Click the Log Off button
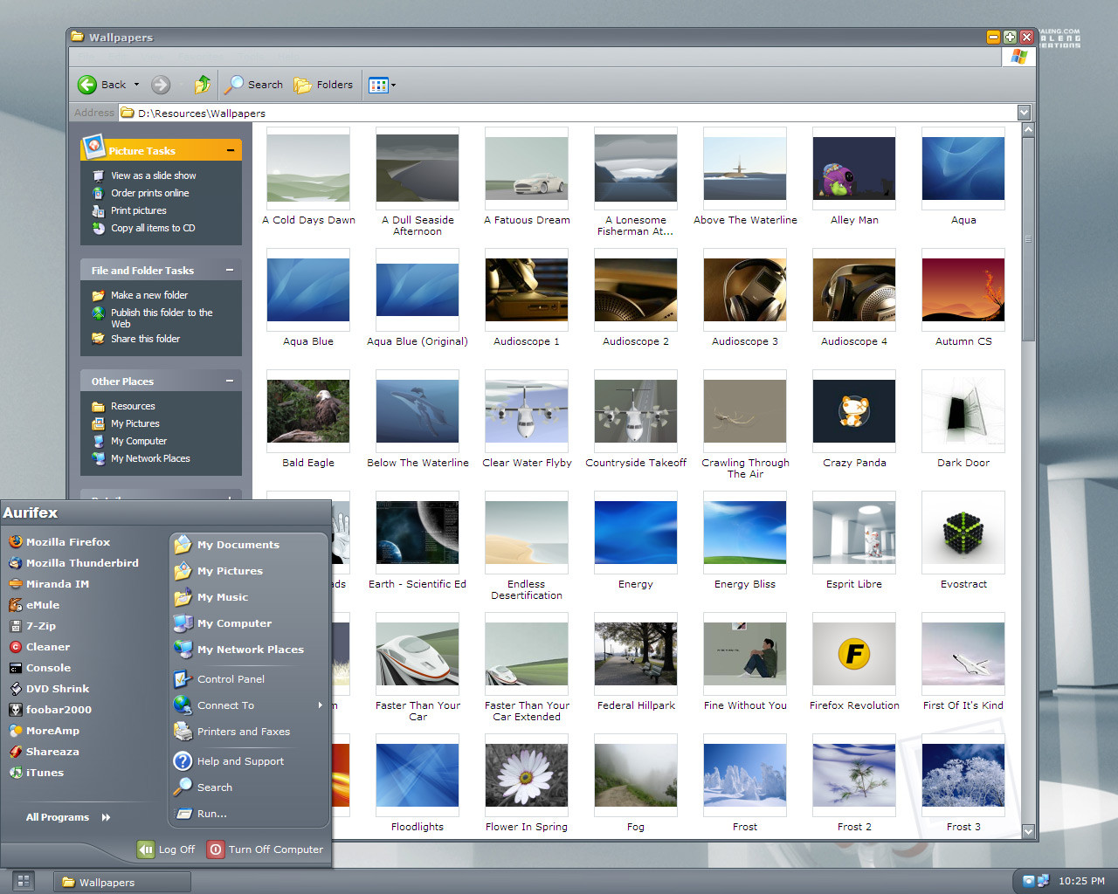The height and width of the screenshot is (894, 1118). [166, 849]
